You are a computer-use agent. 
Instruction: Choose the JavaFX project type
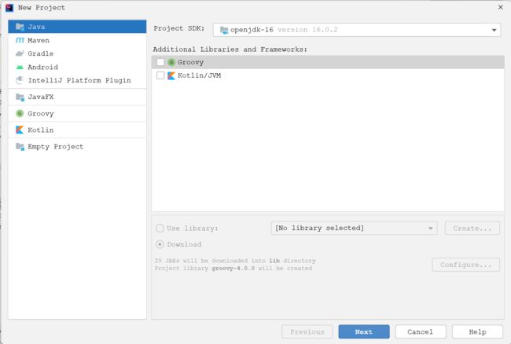[77, 97]
